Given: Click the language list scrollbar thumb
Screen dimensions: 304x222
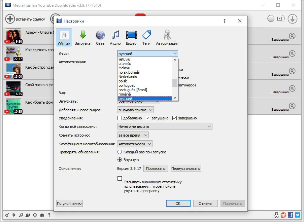Looking at the screenshot, I should tap(174, 83).
